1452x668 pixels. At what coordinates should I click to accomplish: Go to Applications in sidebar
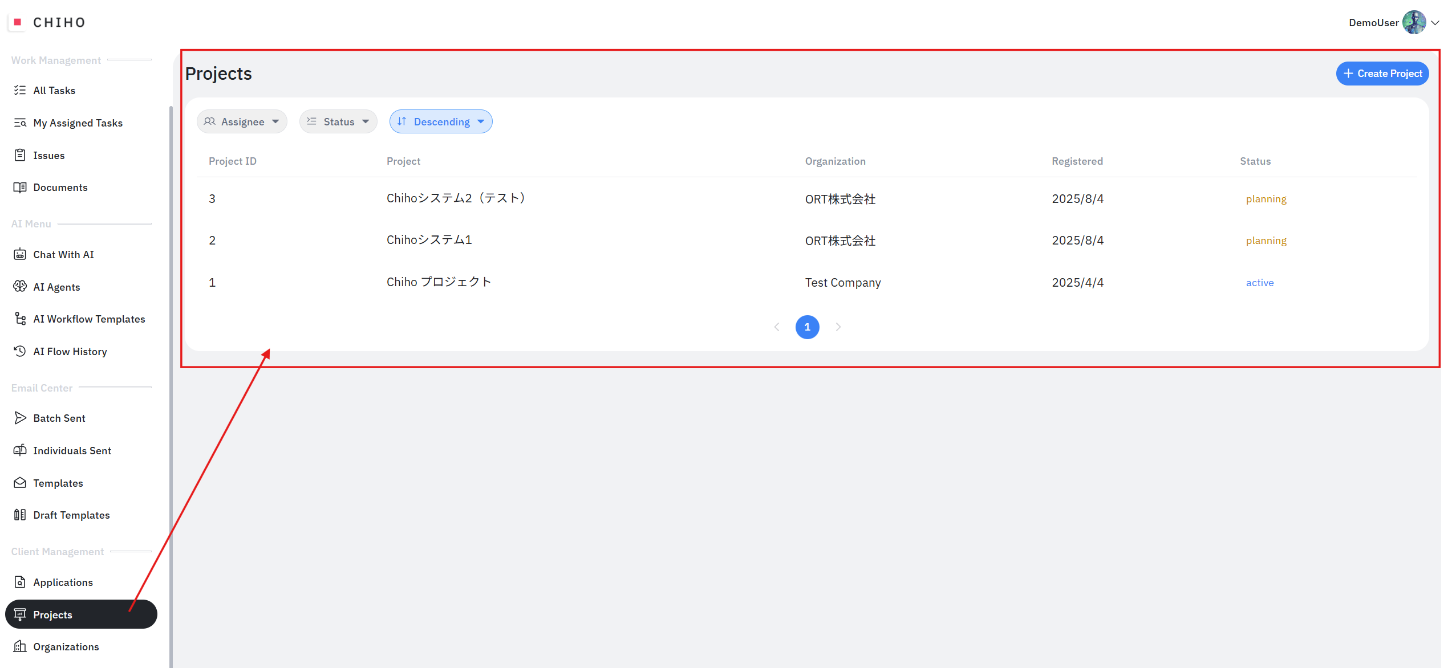pyautogui.click(x=63, y=582)
